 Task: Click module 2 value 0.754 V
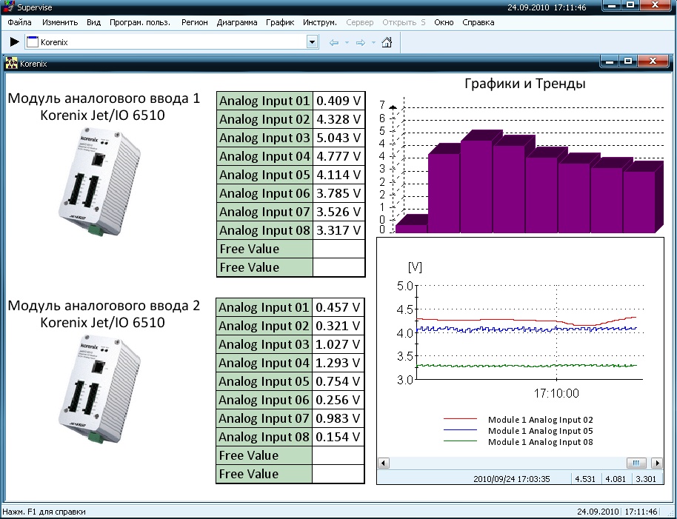pos(338,382)
